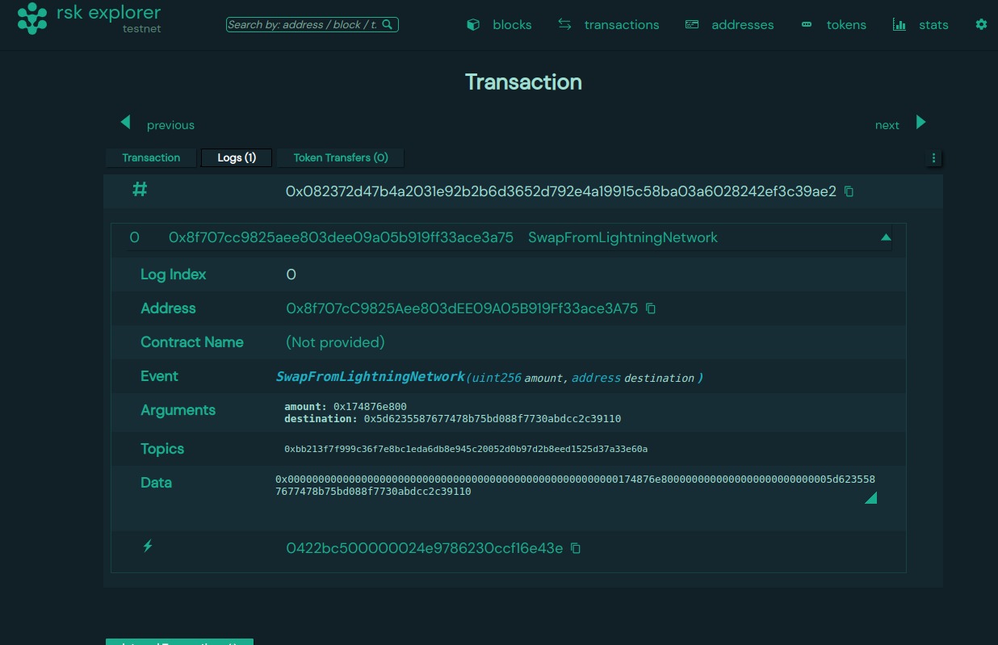Screen dimensions: 998x645
Task: Click the amount value 0x174876e800
Action: point(370,407)
